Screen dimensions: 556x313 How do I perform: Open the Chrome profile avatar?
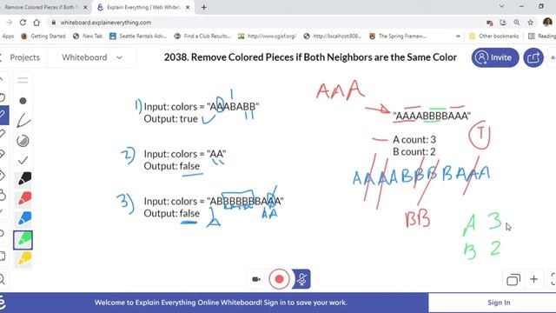(547, 23)
